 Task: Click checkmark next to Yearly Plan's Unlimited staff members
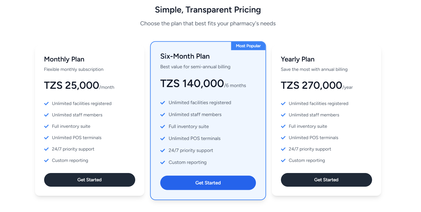(283, 115)
